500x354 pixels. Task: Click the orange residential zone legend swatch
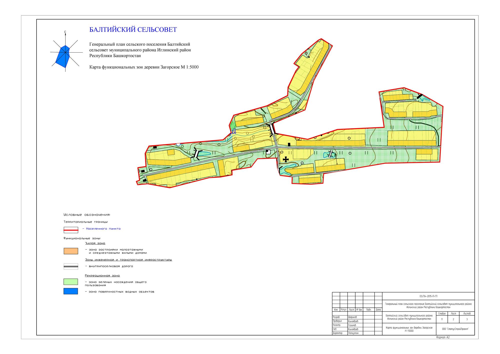click(71, 251)
